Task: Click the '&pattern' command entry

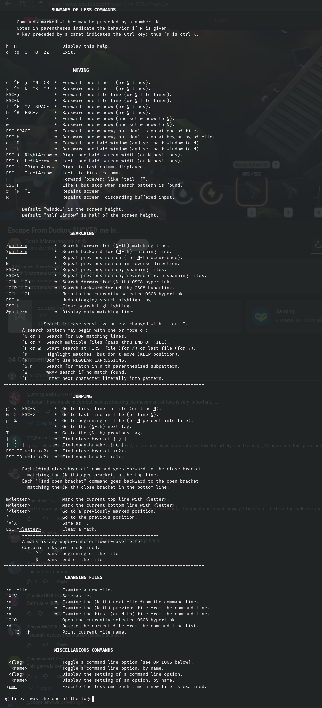Action: pos(17,312)
